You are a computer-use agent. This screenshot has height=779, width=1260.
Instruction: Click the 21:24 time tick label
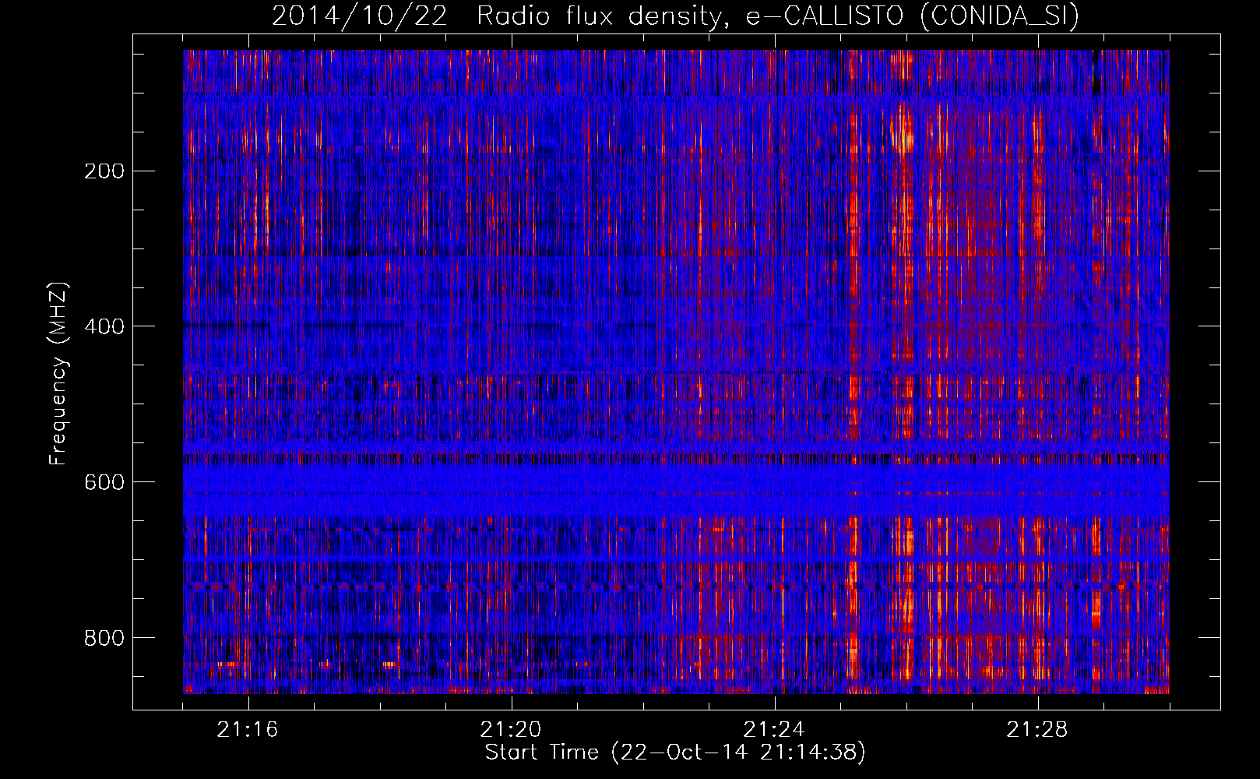[x=774, y=730]
